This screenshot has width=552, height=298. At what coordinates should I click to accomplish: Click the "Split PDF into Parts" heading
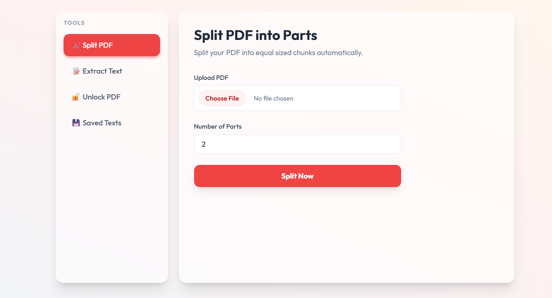[255, 35]
